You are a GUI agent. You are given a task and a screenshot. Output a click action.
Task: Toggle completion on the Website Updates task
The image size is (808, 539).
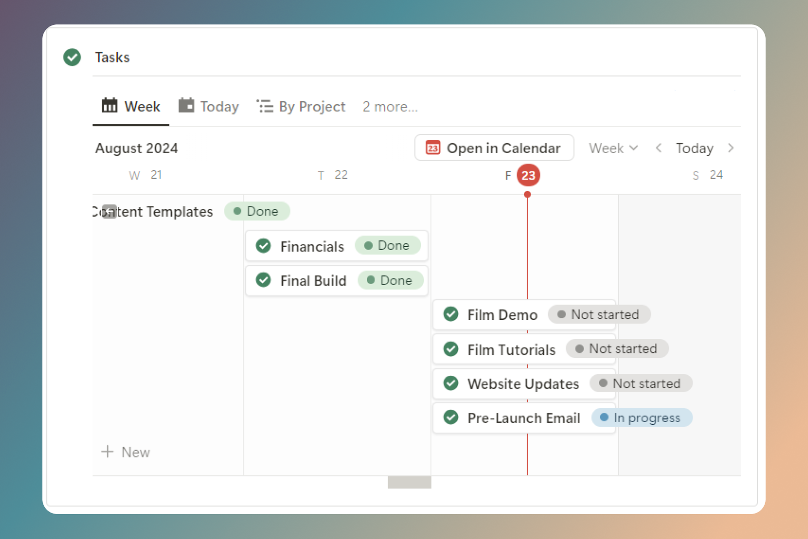click(450, 383)
